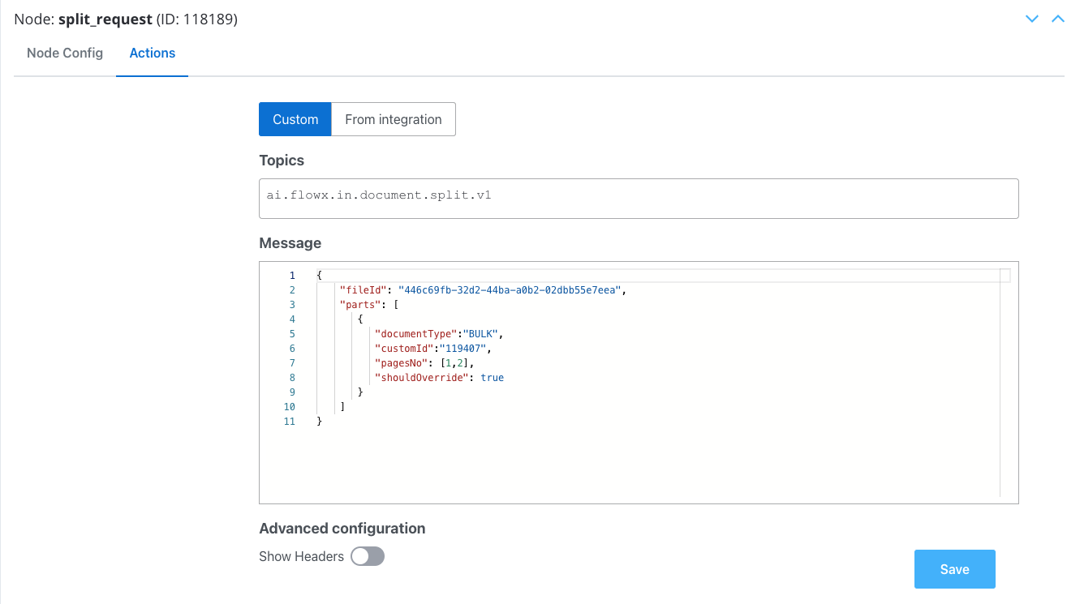
Task: Switch to the Node Config tab
Action: 65,53
